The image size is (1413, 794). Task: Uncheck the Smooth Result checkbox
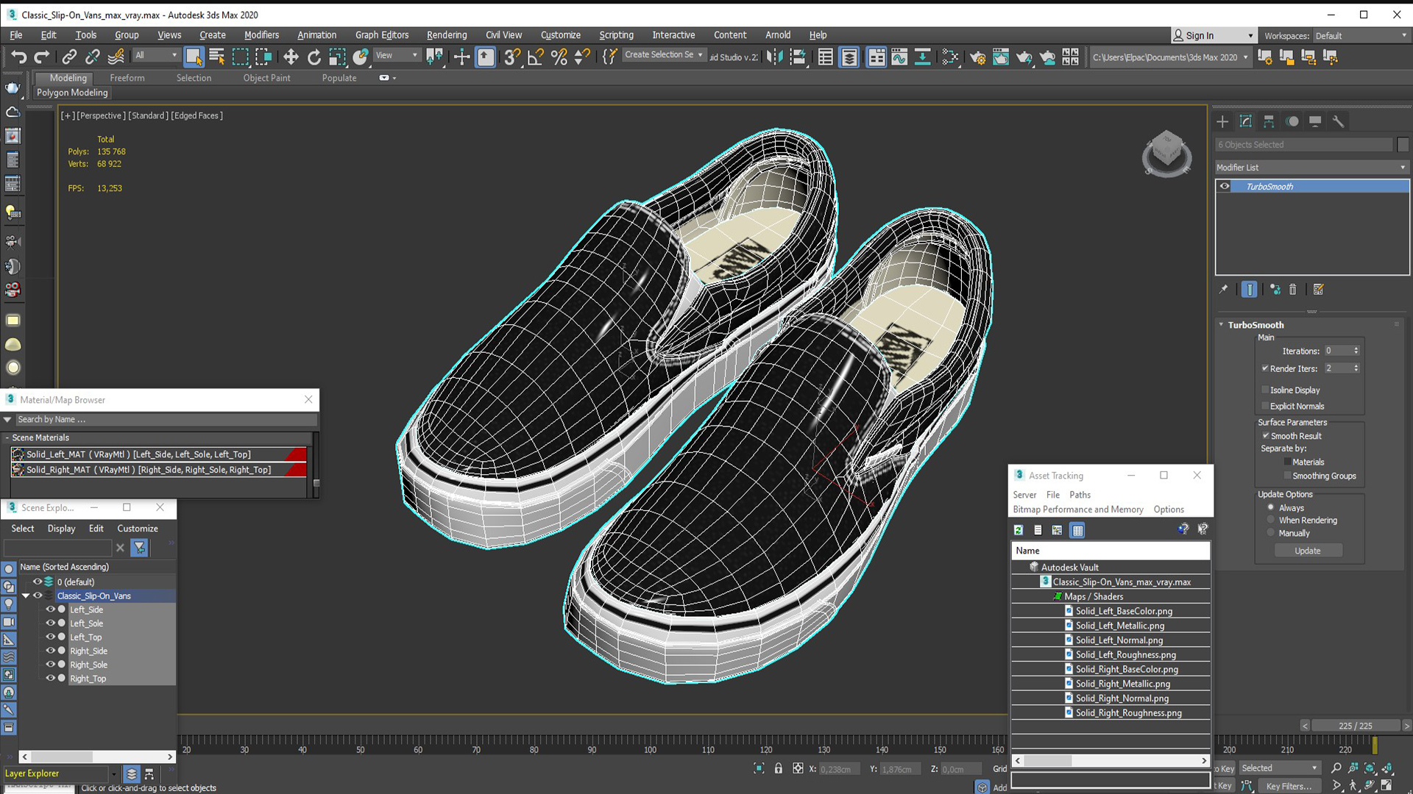[1266, 436]
